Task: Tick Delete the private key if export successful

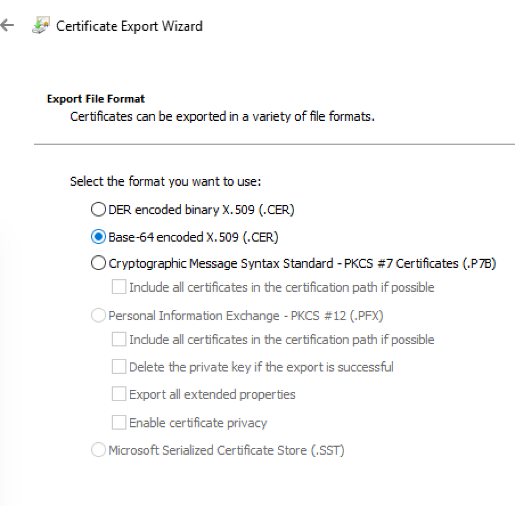Action: coord(119,366)
